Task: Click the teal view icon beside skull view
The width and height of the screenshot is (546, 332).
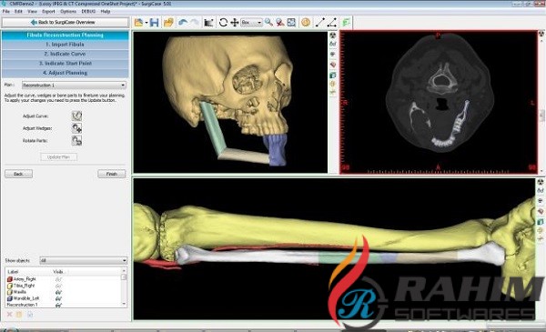Action: point(333,75)
